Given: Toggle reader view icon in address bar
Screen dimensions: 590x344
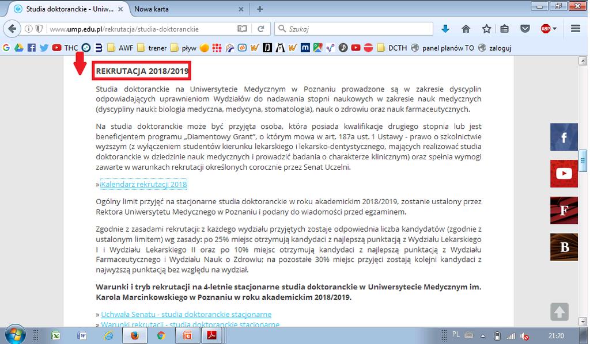Looking at the screenshot, I should click(x=242, y=29).
